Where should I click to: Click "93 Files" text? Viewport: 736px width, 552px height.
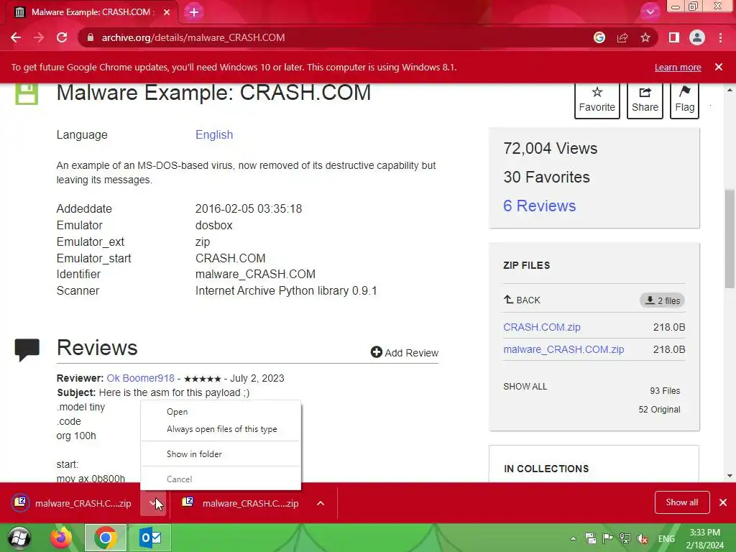point(665,390)
